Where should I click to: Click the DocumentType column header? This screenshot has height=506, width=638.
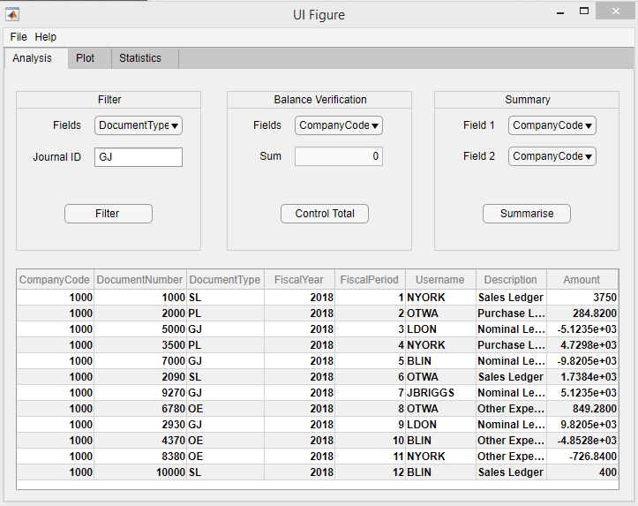tap(225, 280)
